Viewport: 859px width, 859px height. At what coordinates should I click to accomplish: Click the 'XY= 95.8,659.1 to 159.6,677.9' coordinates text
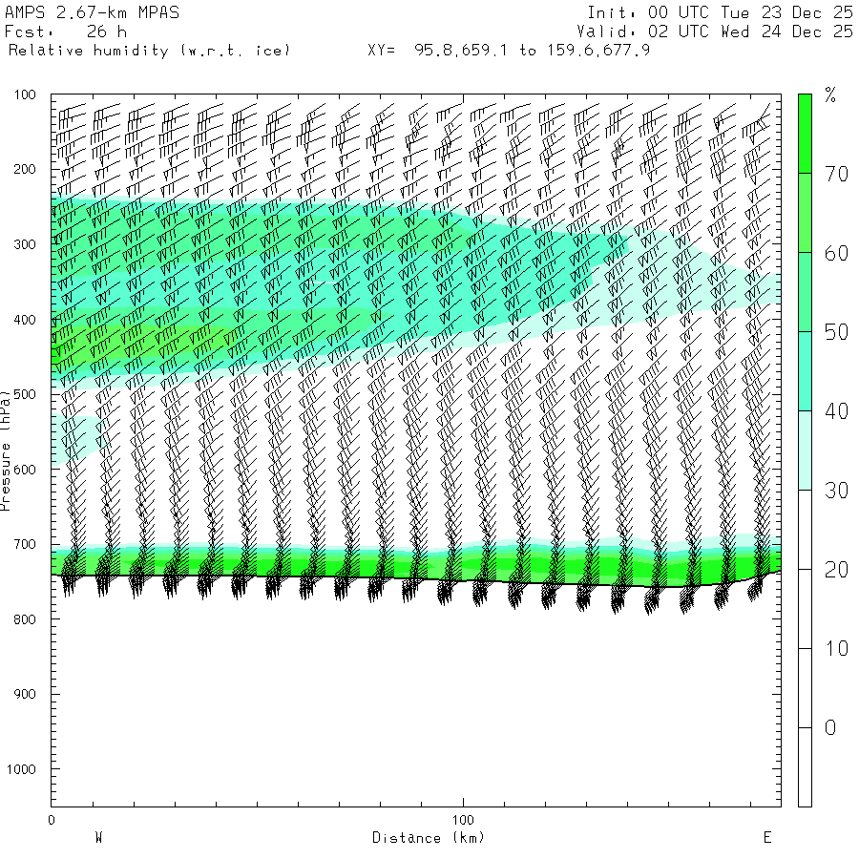pos(509,51)
